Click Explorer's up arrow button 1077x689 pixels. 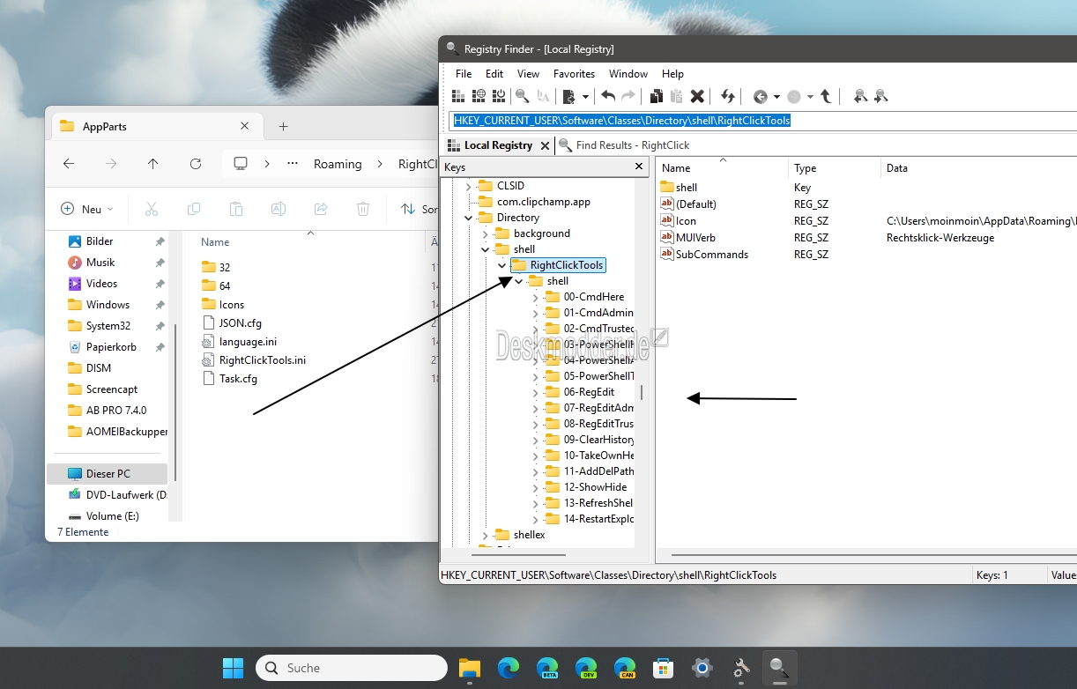coord(153,164)
